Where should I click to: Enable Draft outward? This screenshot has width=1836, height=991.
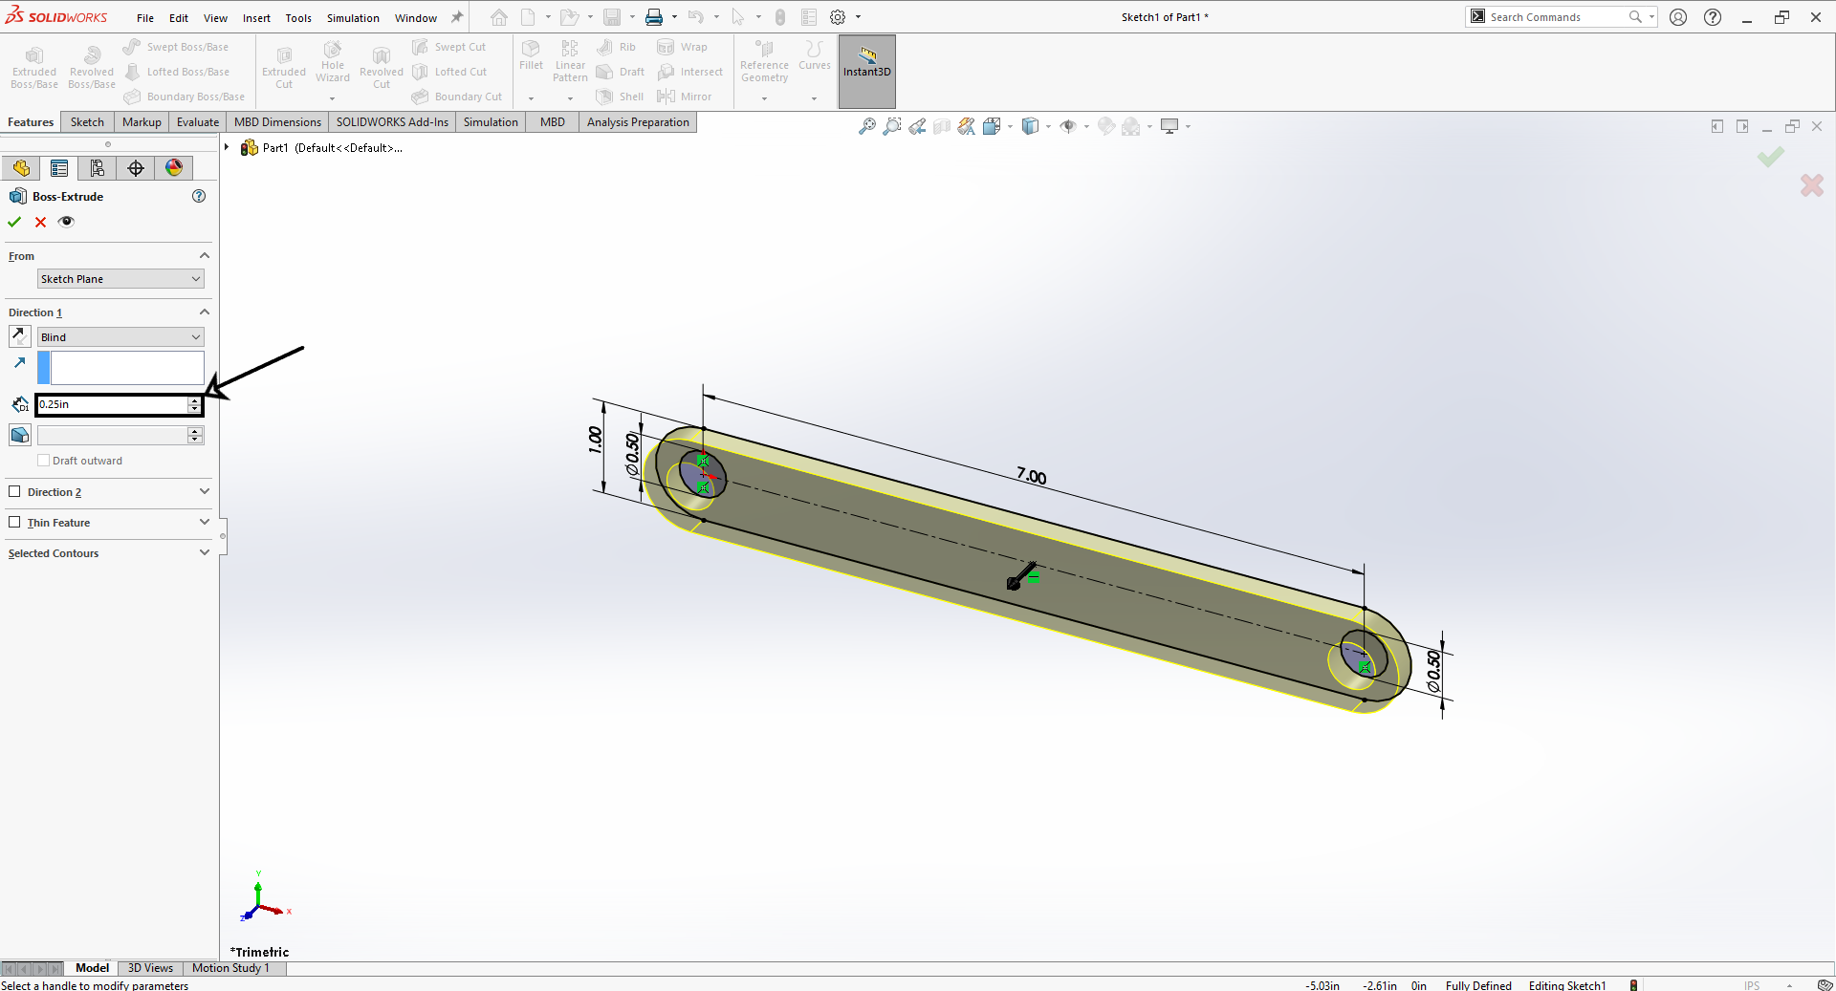pos(43,460)
